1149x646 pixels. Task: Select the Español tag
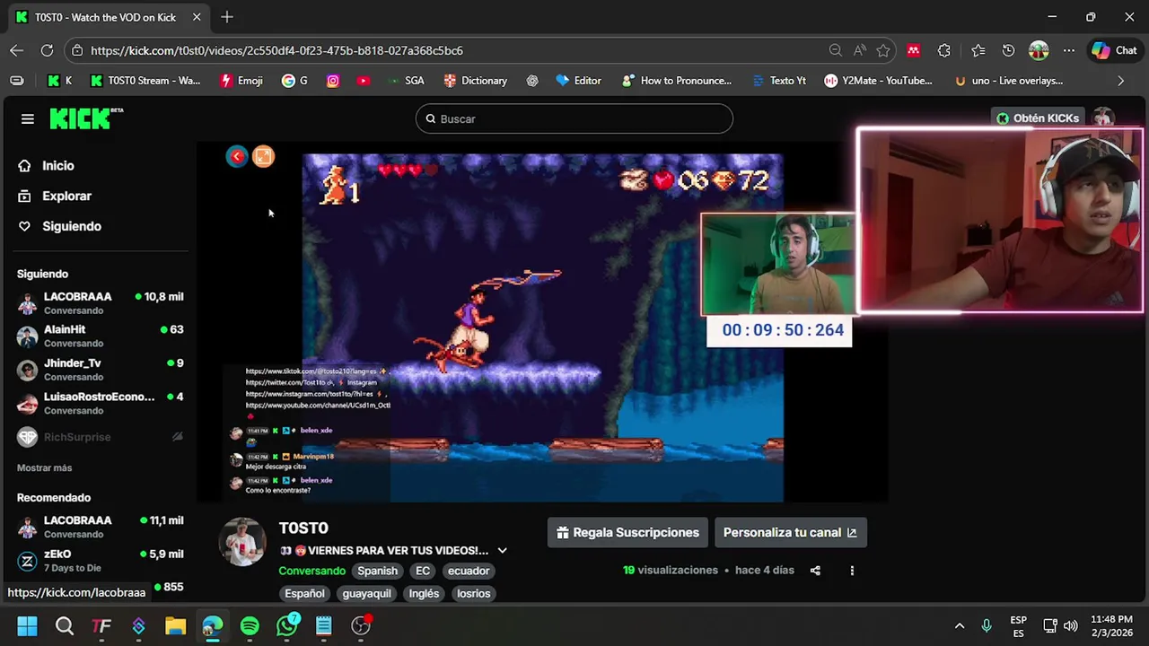pyautogui.click(x=304, y=594)
